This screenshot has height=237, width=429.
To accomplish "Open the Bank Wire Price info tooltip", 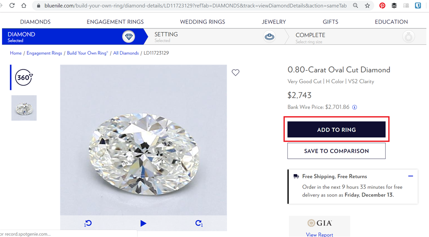I will coord(355,107).
